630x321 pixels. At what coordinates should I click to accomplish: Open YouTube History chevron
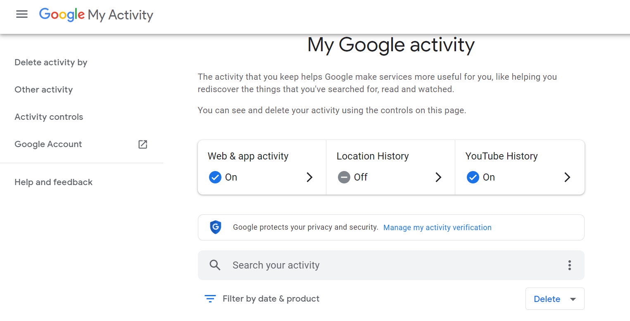point(567,177)
